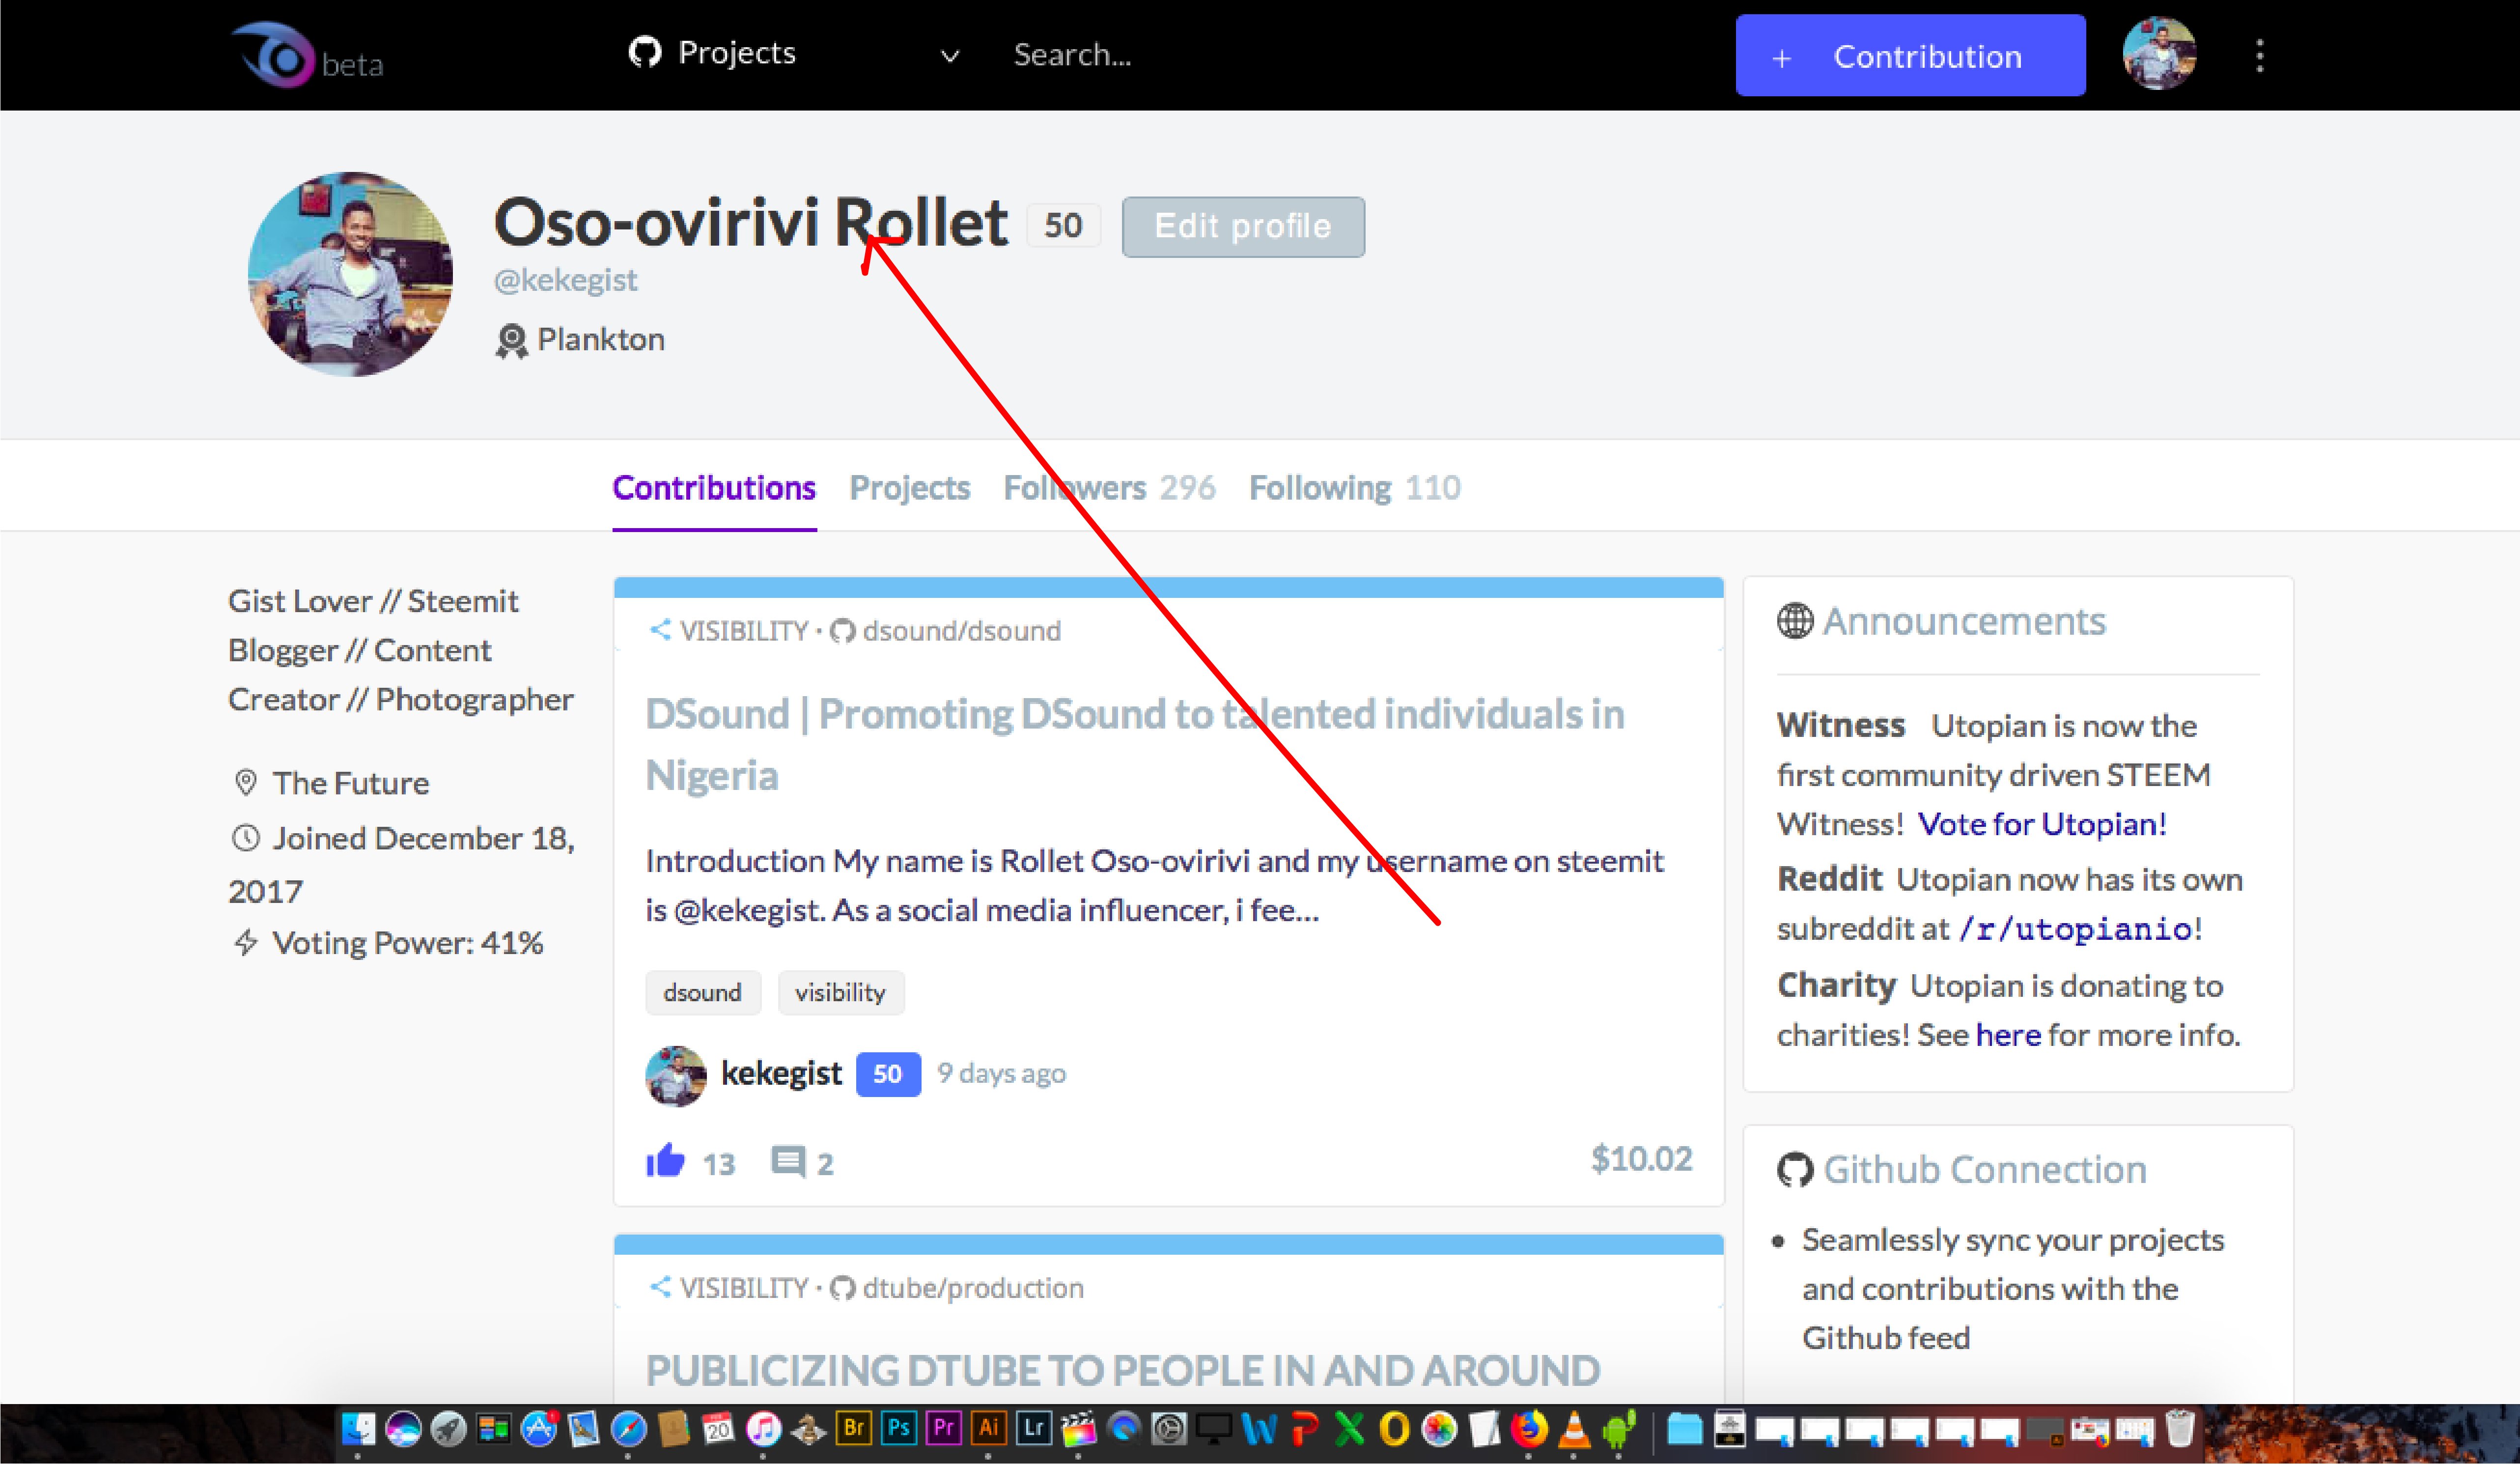The height and width of the screenshot is (1464, 2520).
Task: Open the DSound Promoting post title
Action: (1135, 745)
